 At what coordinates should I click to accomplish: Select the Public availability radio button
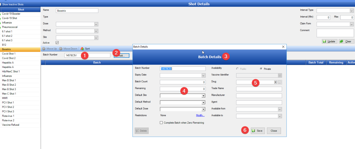237,69
